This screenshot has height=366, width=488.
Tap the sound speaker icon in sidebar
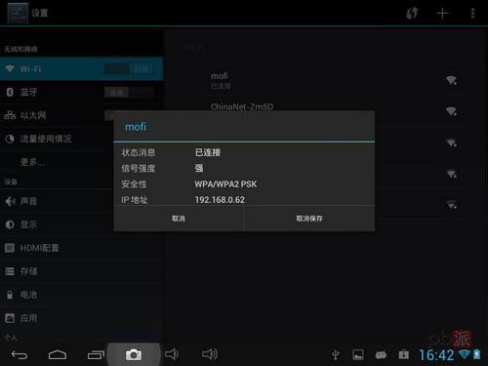click(10, 201)
